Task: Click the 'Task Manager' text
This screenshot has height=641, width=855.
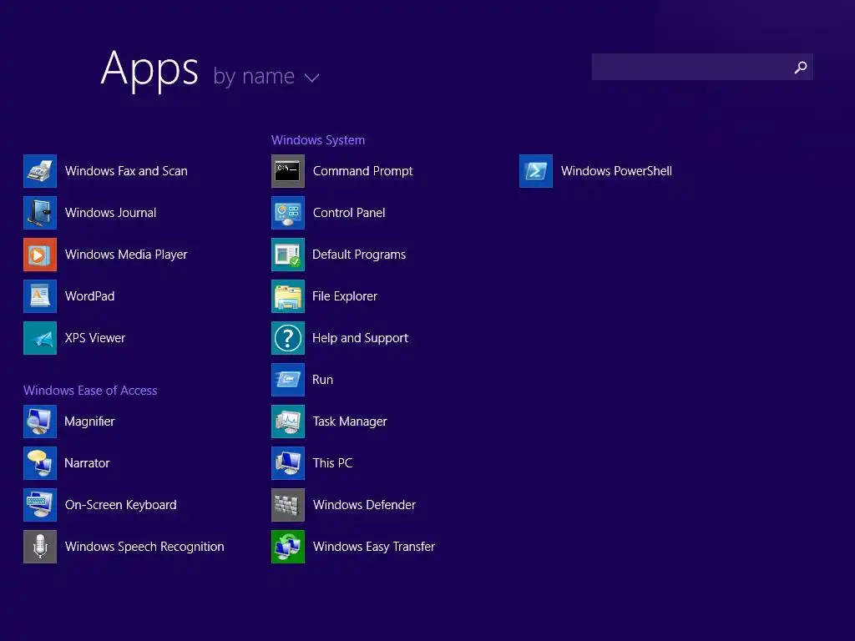Action: 350,421
